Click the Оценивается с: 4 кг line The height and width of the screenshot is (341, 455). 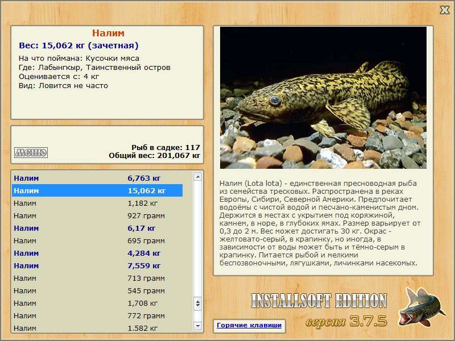click(x=59, y=77)
